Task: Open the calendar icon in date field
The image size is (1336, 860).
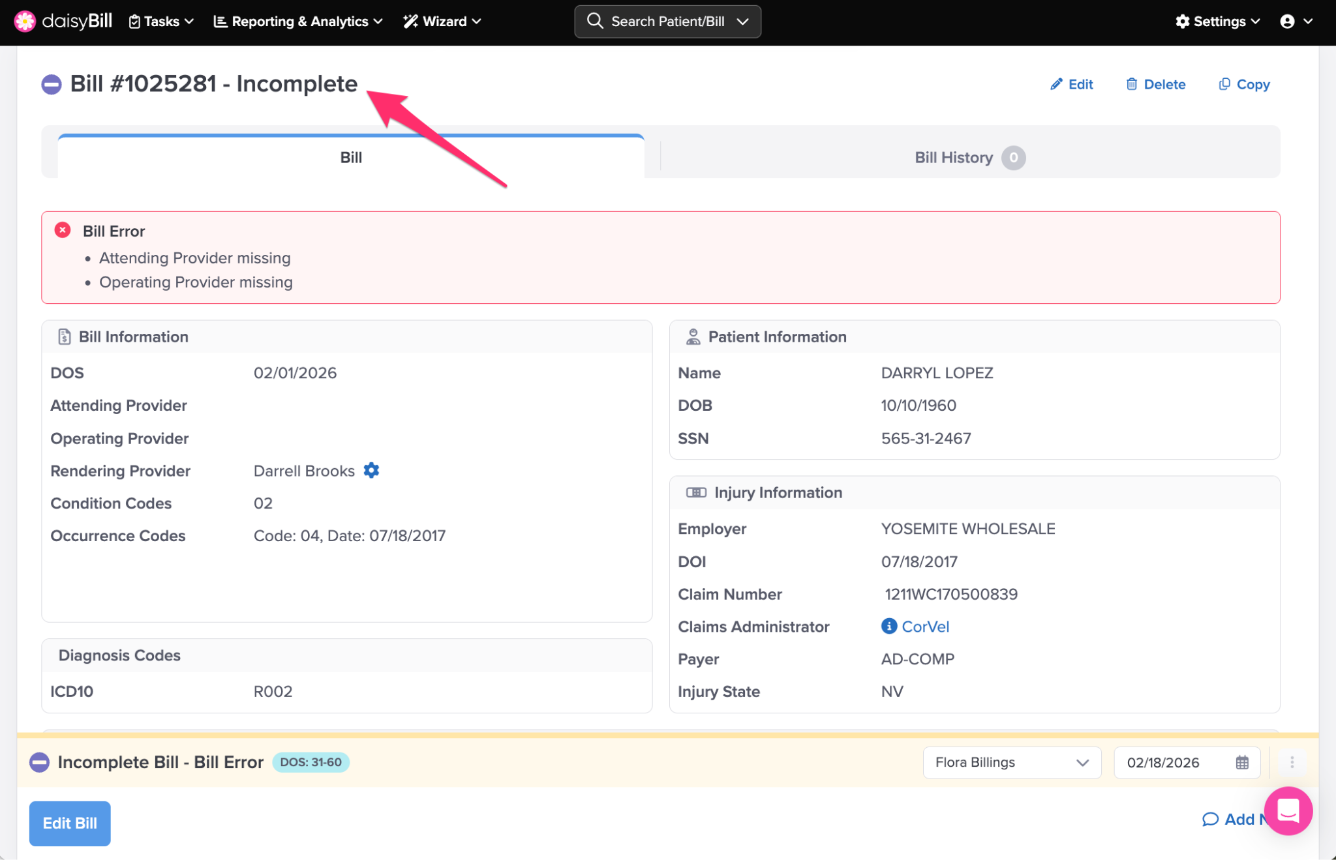Action: (1242, 762)
